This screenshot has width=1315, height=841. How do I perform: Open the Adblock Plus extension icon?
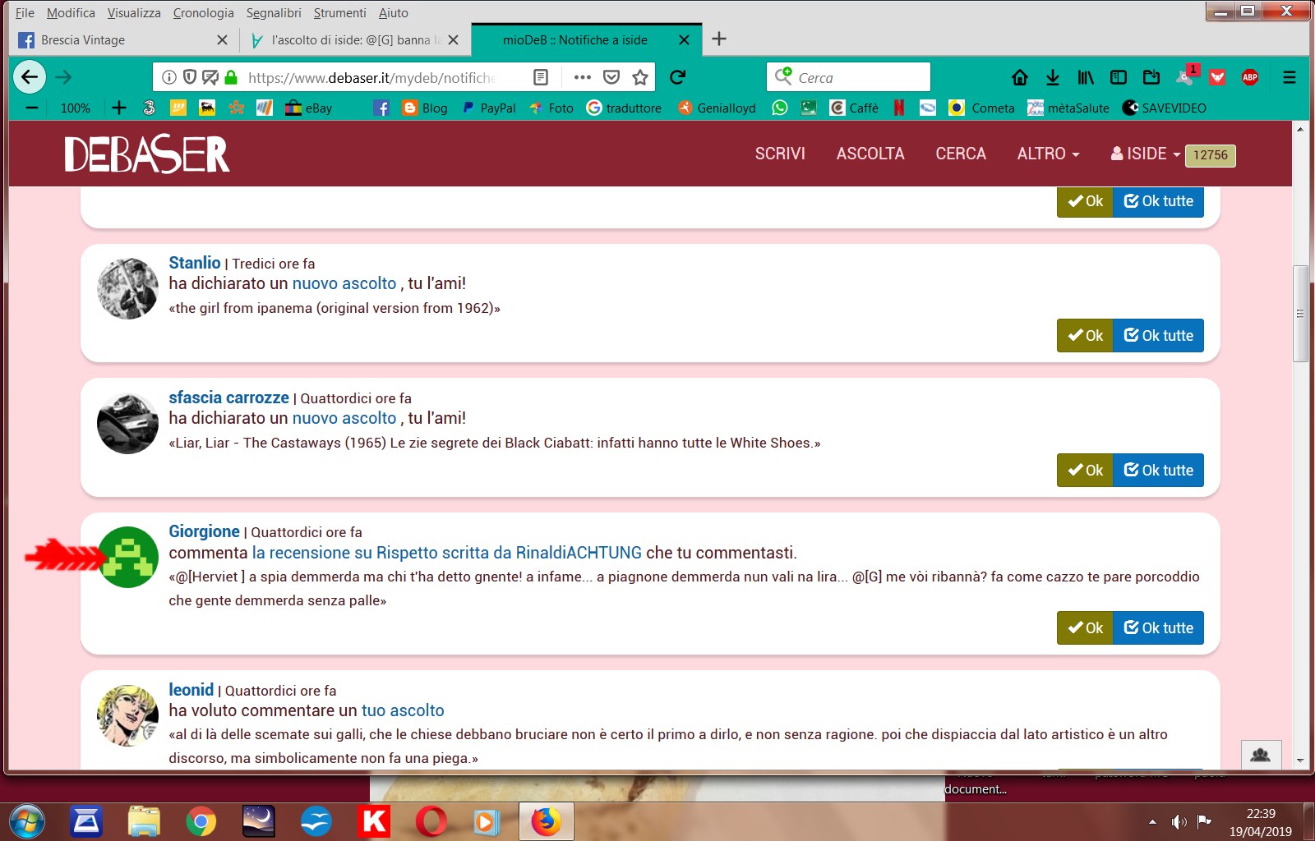[x=1249, y=77]
